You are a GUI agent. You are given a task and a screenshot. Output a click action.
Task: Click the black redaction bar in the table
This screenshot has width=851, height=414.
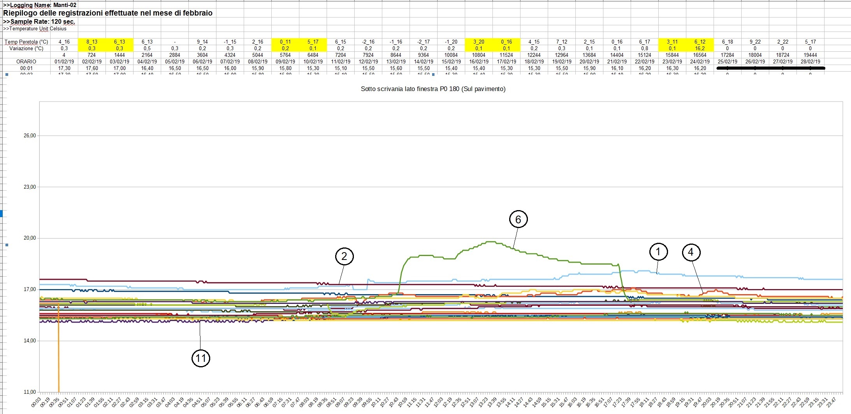click(770, 68)
